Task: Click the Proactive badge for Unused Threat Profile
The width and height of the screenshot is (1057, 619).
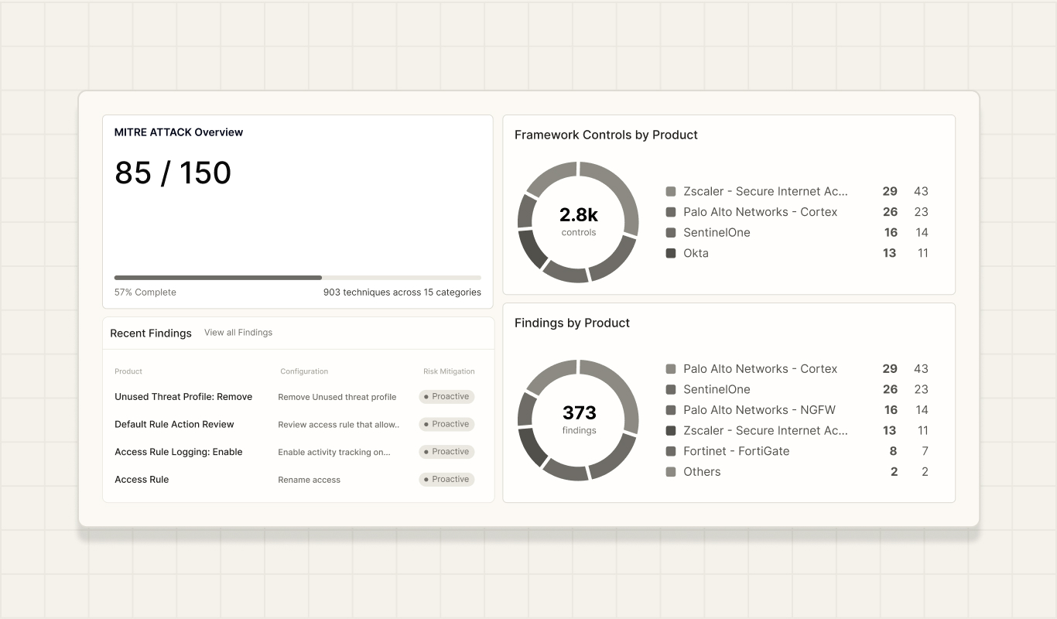Action: coord(446,396)
